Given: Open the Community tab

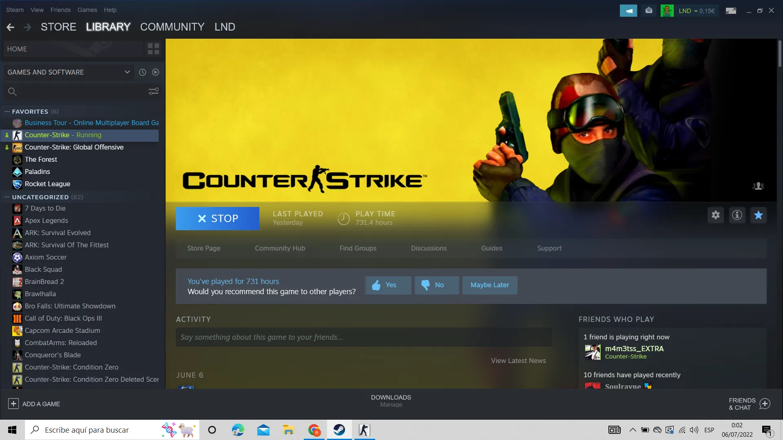Looking at the screenshot, I should (172, 27).
